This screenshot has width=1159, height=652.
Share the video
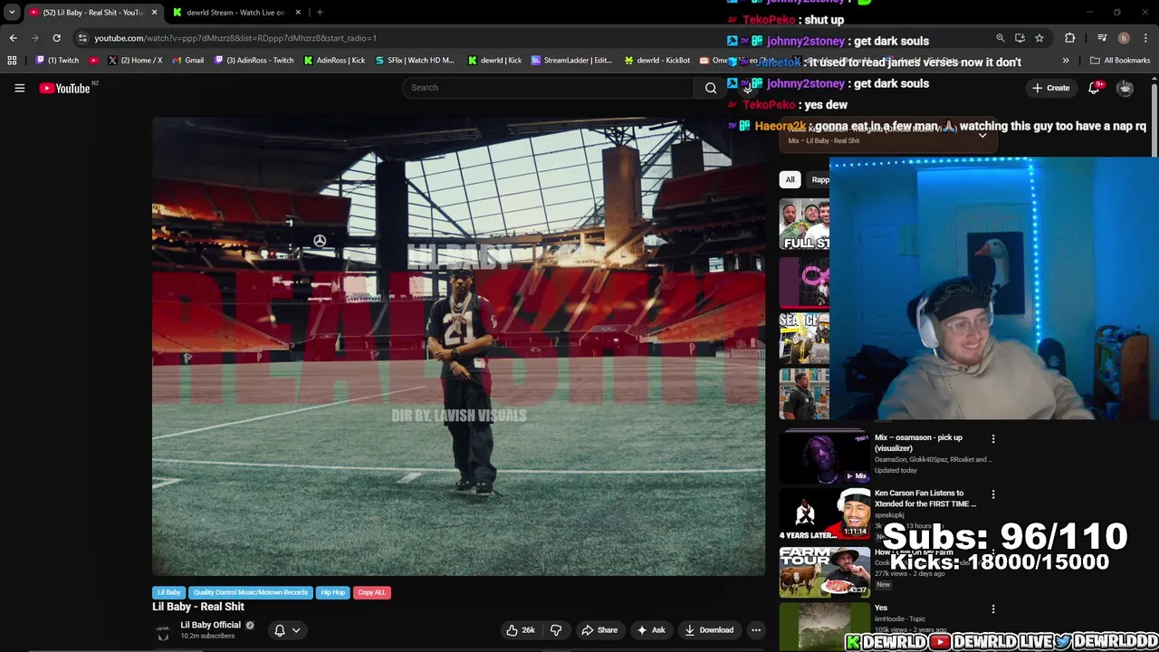tap(599, 630)
